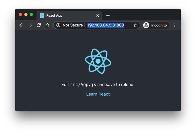Click the red close window button

(x=20, y=14)
